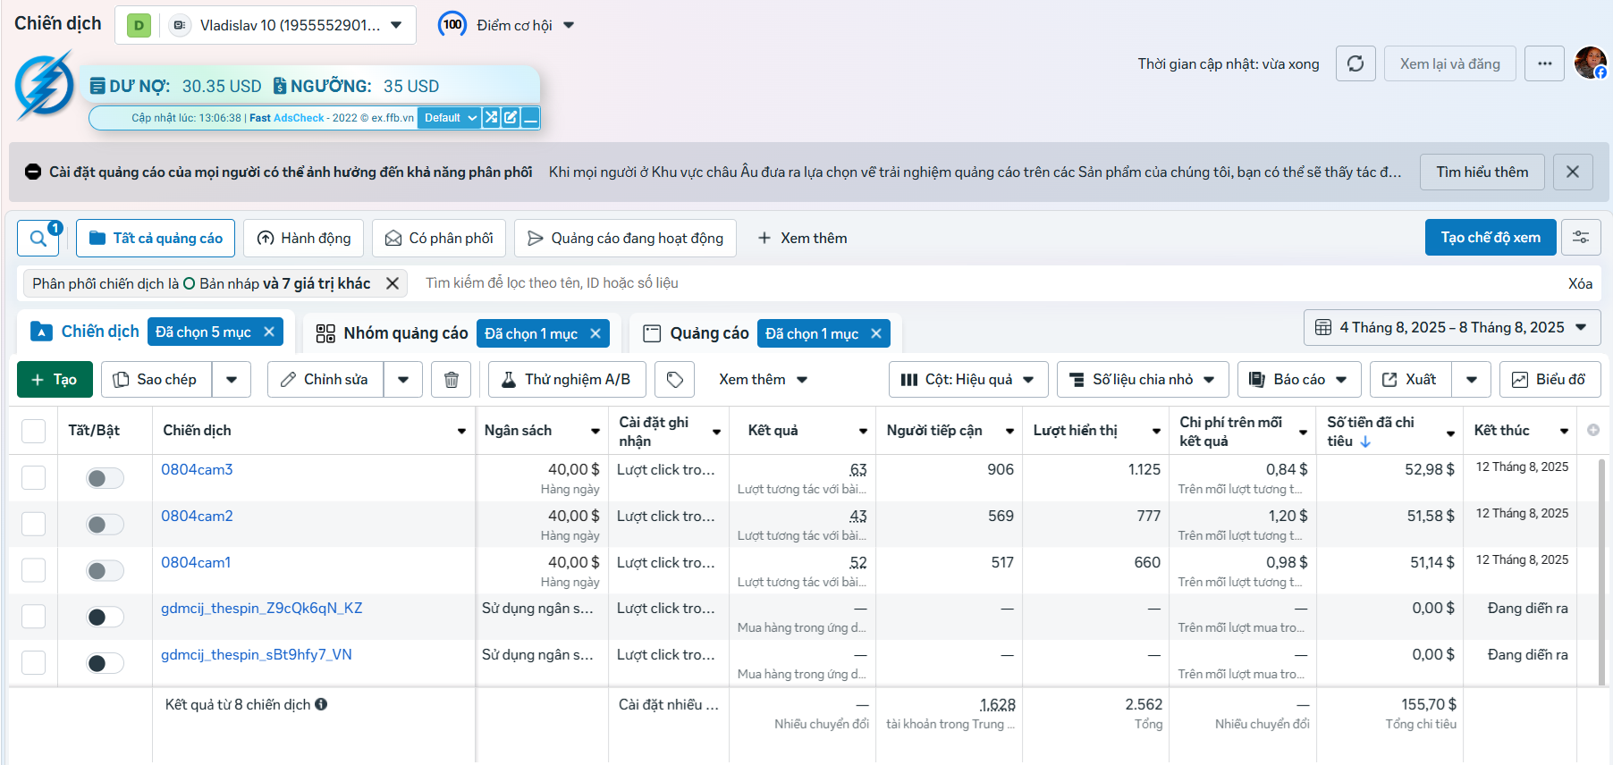Open the three-dots more options button
Image resolution: width=1613 pixels, height=765 pixels.
(x=1544, y=63)
